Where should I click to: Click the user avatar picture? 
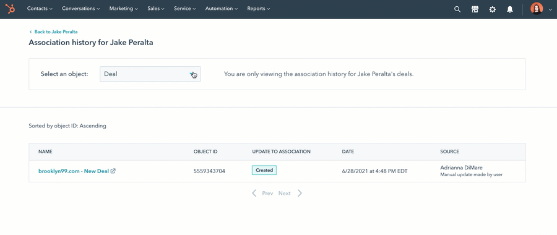tap(537, 9)
